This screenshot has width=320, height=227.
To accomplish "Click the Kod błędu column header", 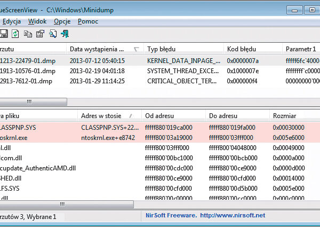I will [240, 49].
